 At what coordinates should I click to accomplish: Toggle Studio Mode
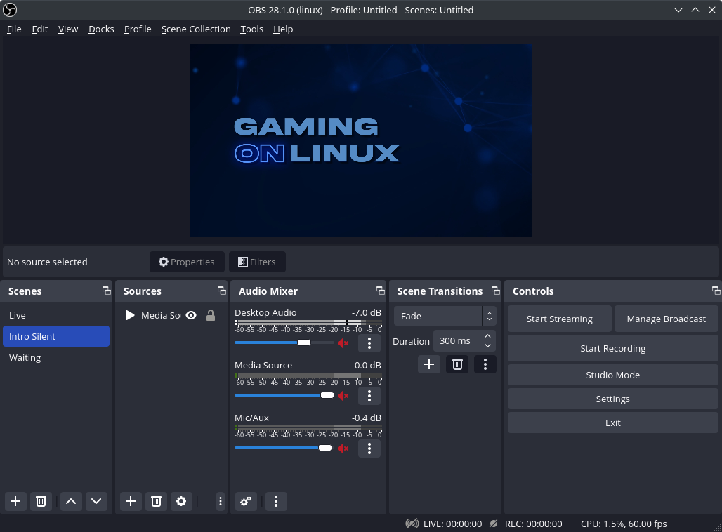613,375
